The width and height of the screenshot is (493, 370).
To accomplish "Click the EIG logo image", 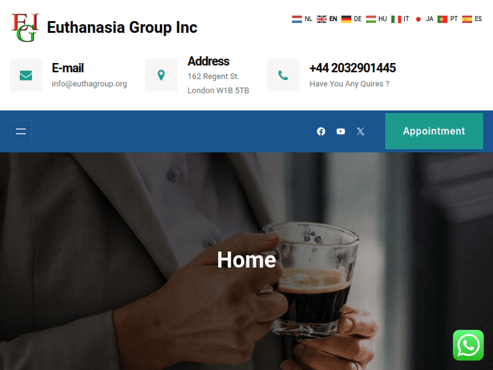I will pyautogui.click(x=25, y=28).
